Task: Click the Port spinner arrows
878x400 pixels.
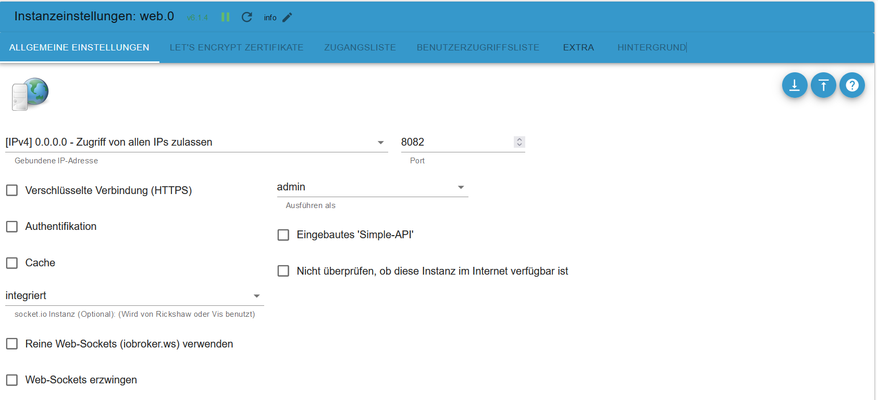Action: tap(519, 142)
